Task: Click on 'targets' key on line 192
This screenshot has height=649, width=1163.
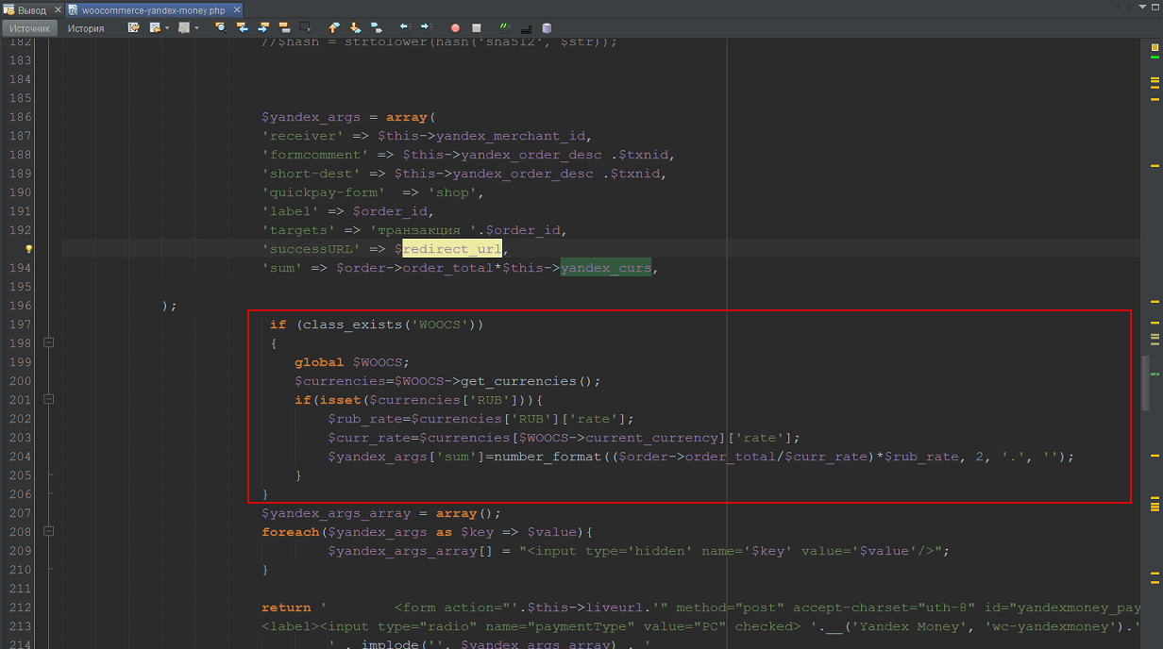Action: click(x=299, y=230)
